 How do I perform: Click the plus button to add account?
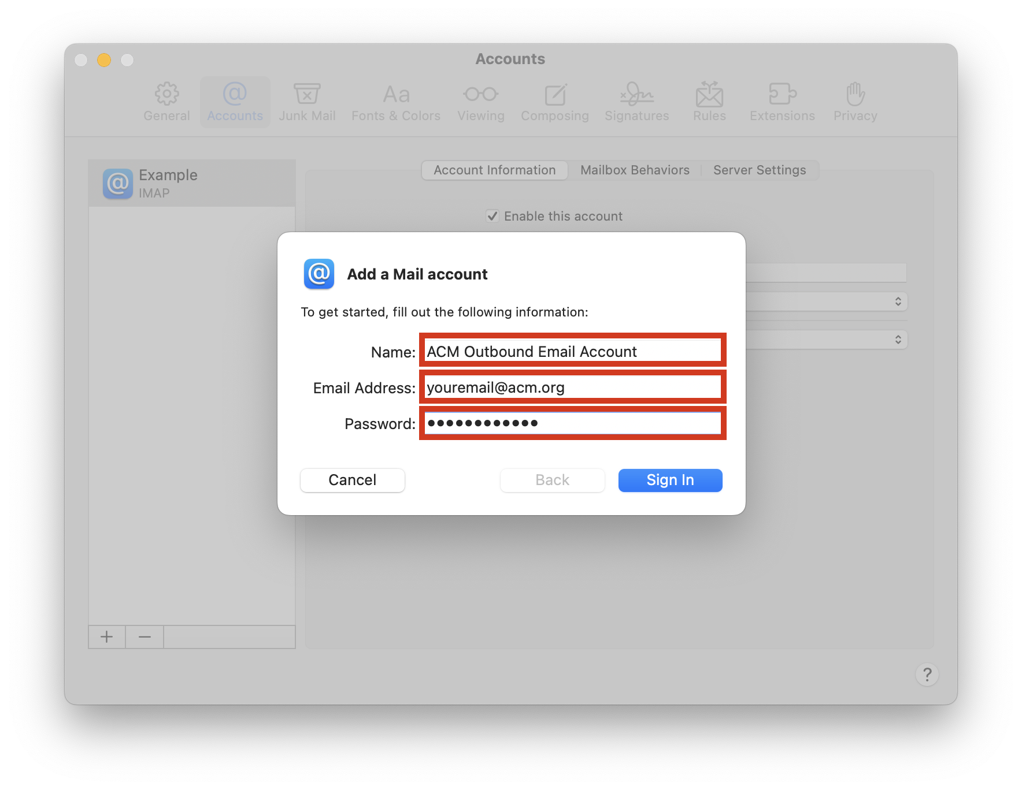pyautogui.click(x=107, y=637)
